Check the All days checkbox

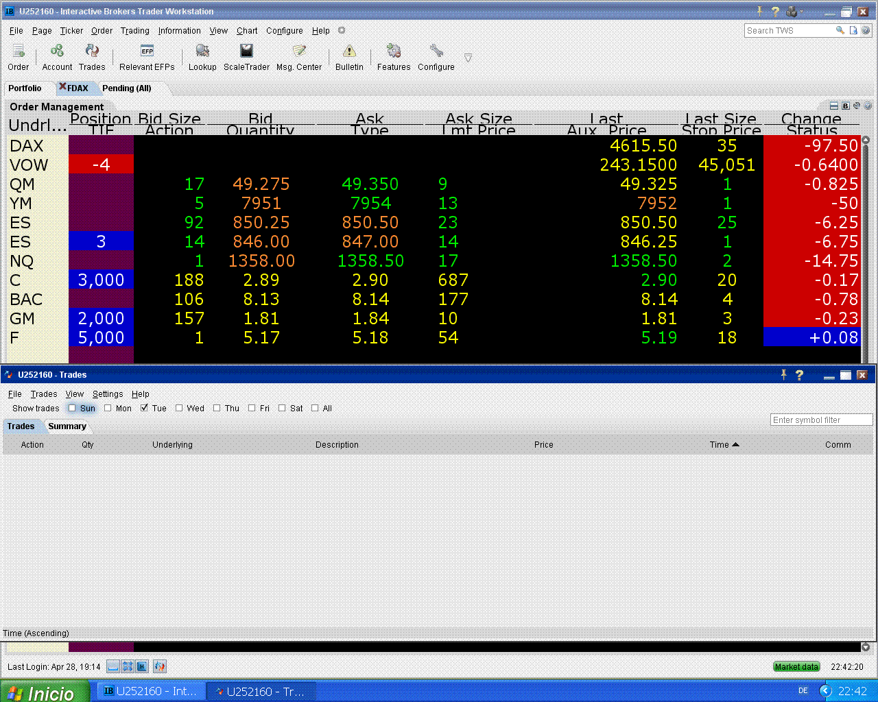[315, 408]
